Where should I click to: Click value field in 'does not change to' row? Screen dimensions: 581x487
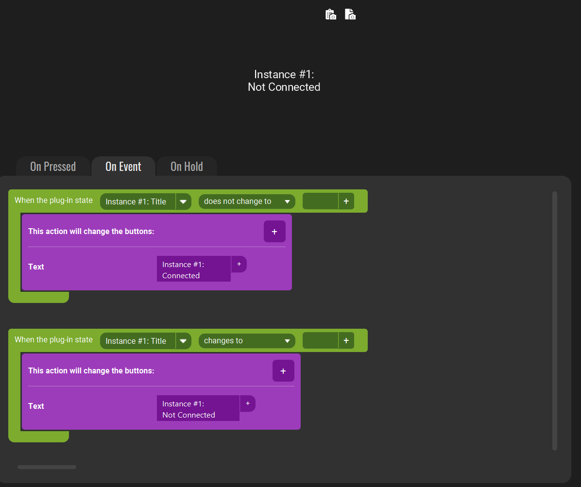(320, 201)
